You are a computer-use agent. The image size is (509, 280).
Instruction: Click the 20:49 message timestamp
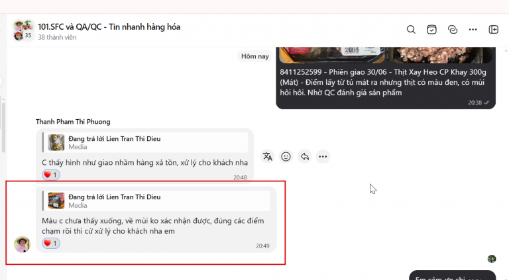[x=262, y=246]
